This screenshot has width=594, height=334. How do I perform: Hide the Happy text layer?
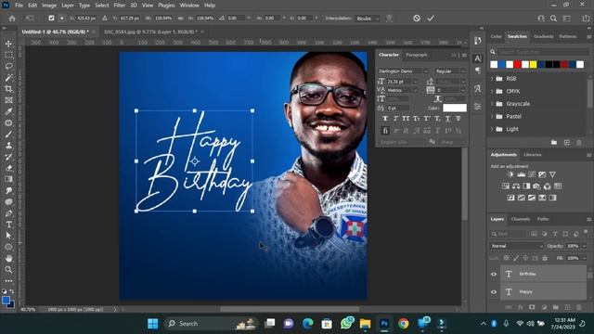pos(494,292)
